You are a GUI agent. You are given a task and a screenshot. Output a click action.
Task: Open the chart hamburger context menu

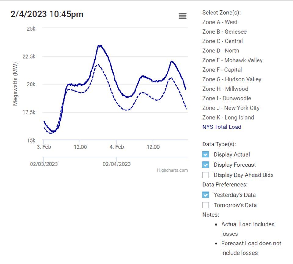[x=183, y=16]
